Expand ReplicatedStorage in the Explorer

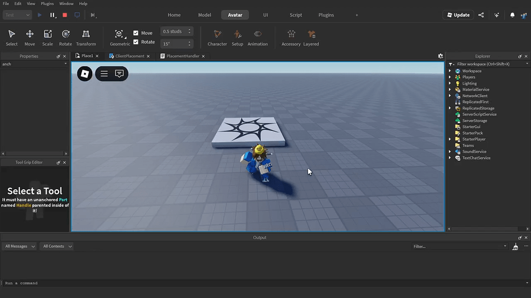pos(450,108)
